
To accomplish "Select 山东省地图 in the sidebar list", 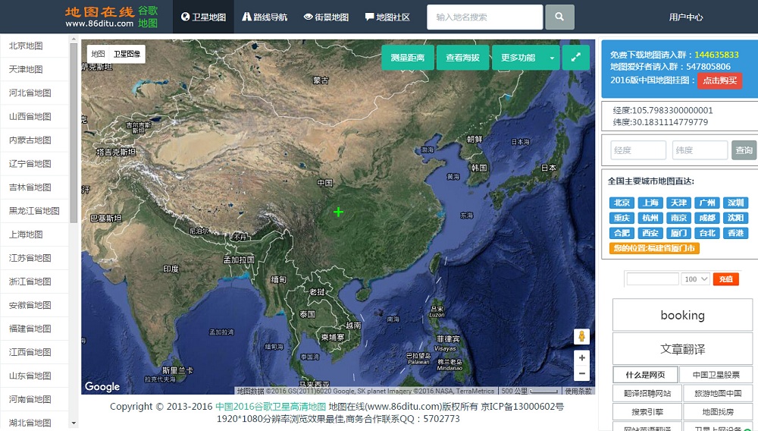I will point(34,376).
